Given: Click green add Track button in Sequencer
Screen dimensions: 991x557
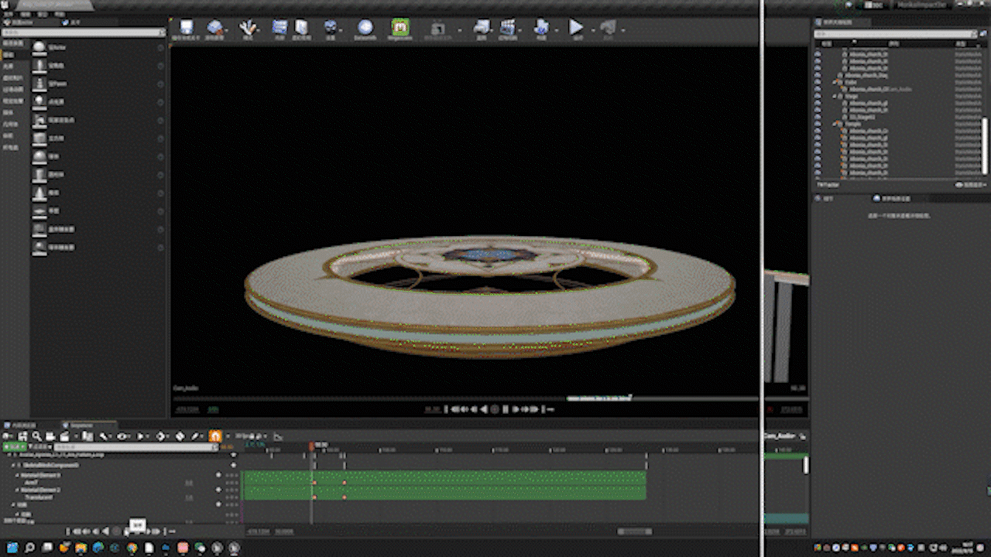Looking at the screenshot, I should pos(14,447).
